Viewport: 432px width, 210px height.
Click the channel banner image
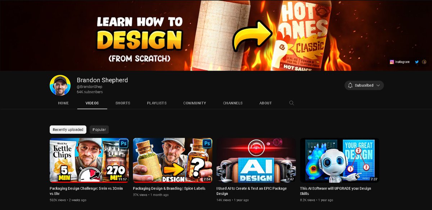216,35
